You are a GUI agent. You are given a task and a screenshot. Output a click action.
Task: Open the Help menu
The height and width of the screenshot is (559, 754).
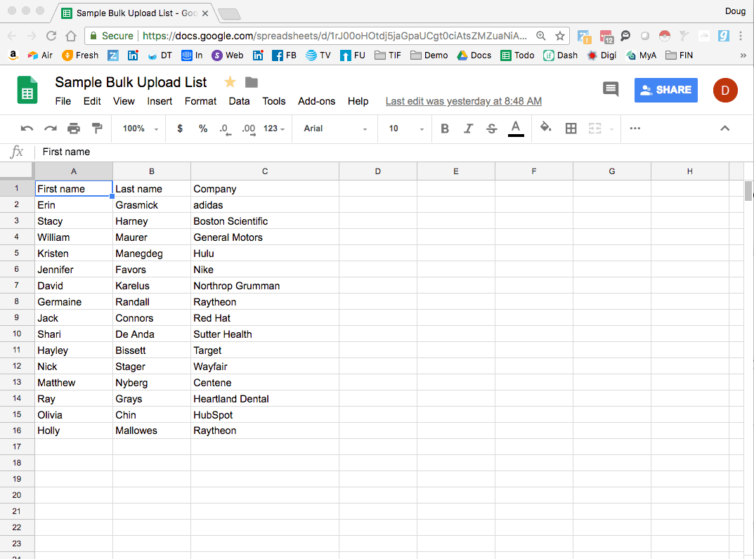pos(358,101)
